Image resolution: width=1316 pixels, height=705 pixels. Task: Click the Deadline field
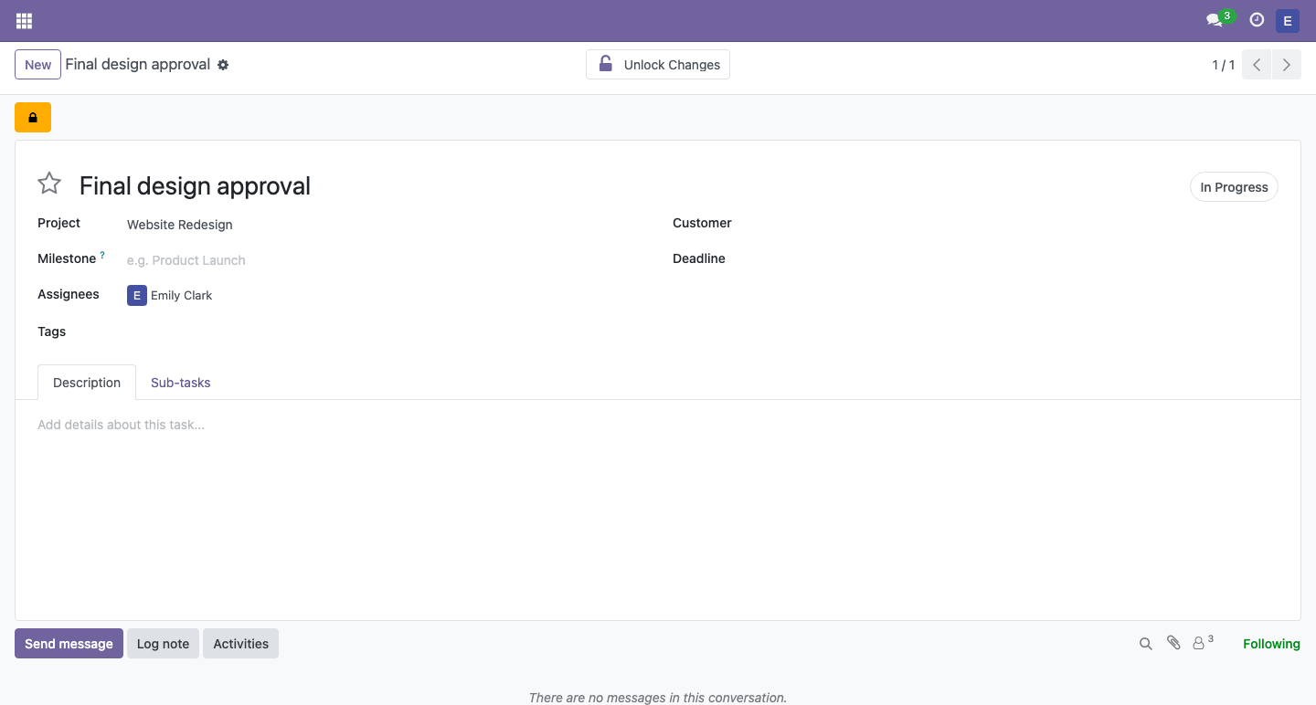pos(1019,258)
